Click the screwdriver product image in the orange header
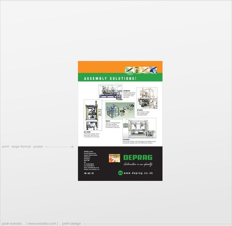 (129, 70)
